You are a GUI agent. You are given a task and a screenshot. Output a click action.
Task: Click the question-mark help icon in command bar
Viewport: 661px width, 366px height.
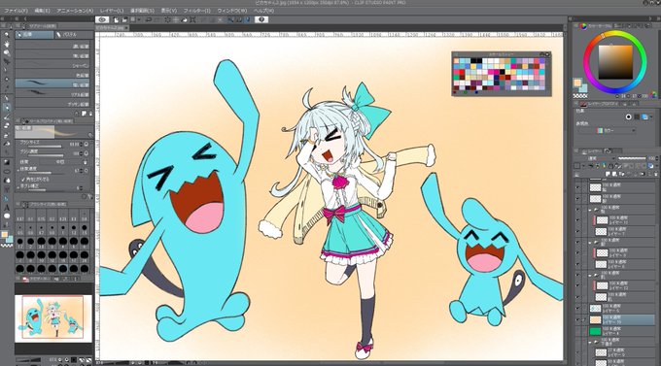pyautogui.click(x=261, y=19)
